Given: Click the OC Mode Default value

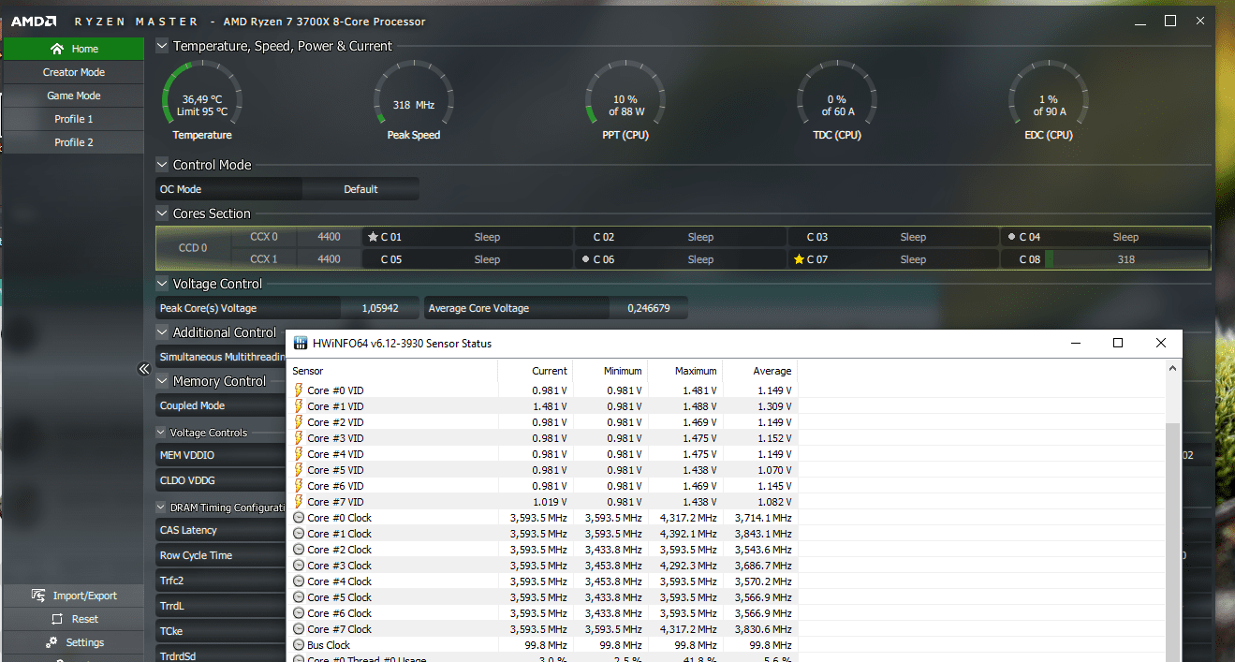Looking at the screenshot, I should pyautogui.click(x=360, y=189).
